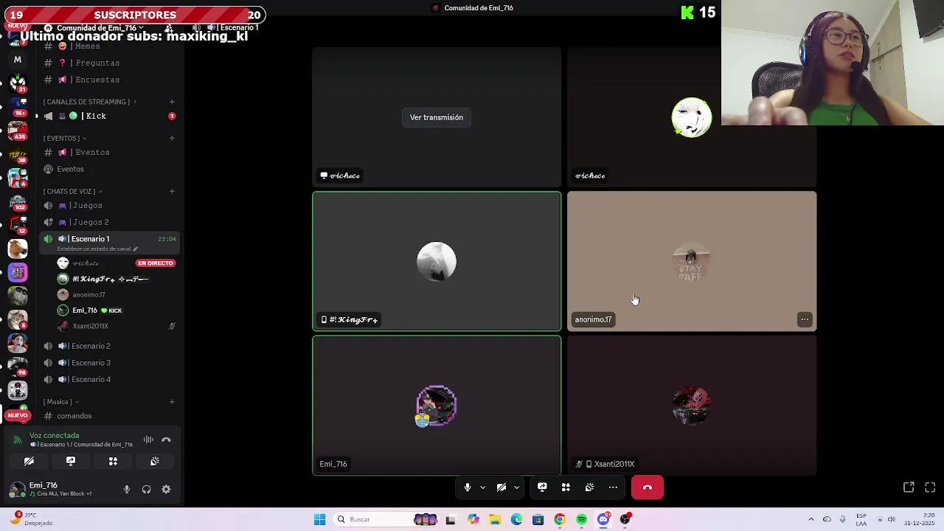This screenshot has height=531, width=944.
Task: Open activities icon in voice connected panel
Action: [x=113, y=461]
